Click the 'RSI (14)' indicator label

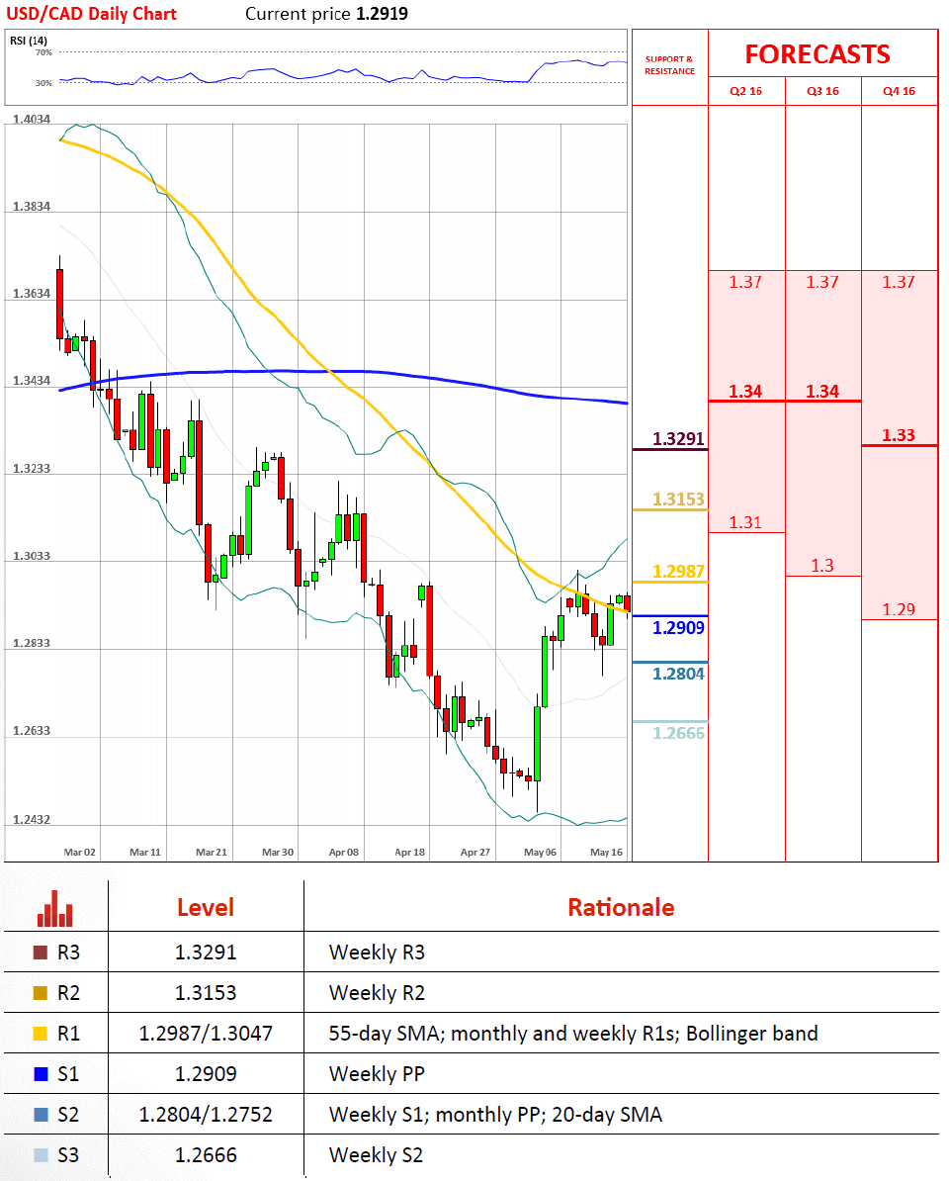coord(29,41)
